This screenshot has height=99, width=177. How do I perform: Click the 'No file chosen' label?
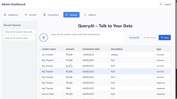click(150, 38)
